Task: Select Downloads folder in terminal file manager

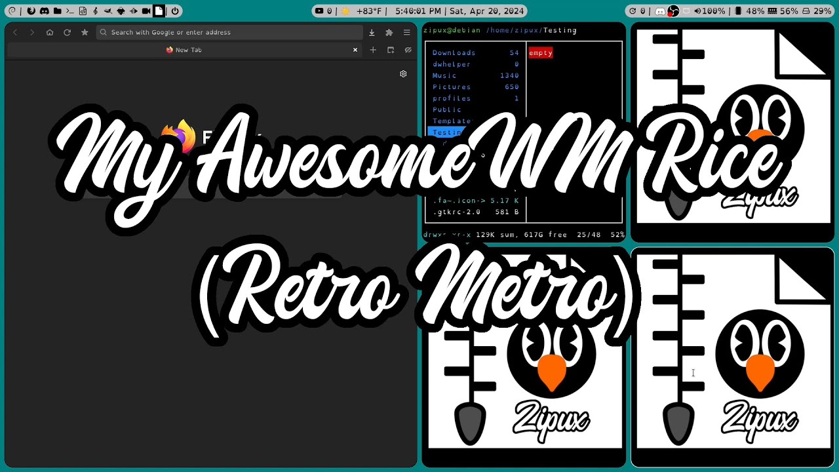Action: pyautogui.click(x=475, y=52)
